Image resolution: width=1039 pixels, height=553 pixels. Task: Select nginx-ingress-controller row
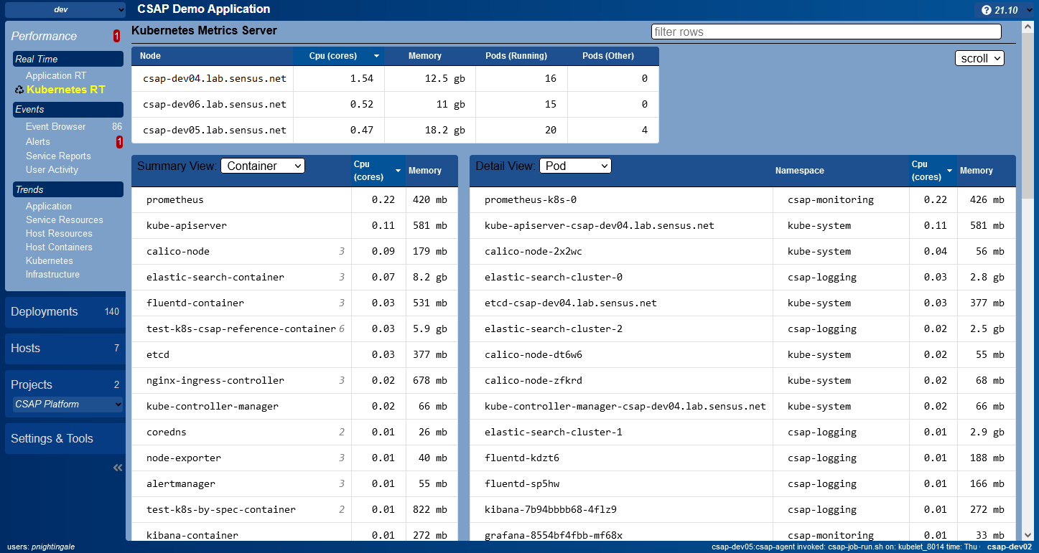tap(294, 381)
